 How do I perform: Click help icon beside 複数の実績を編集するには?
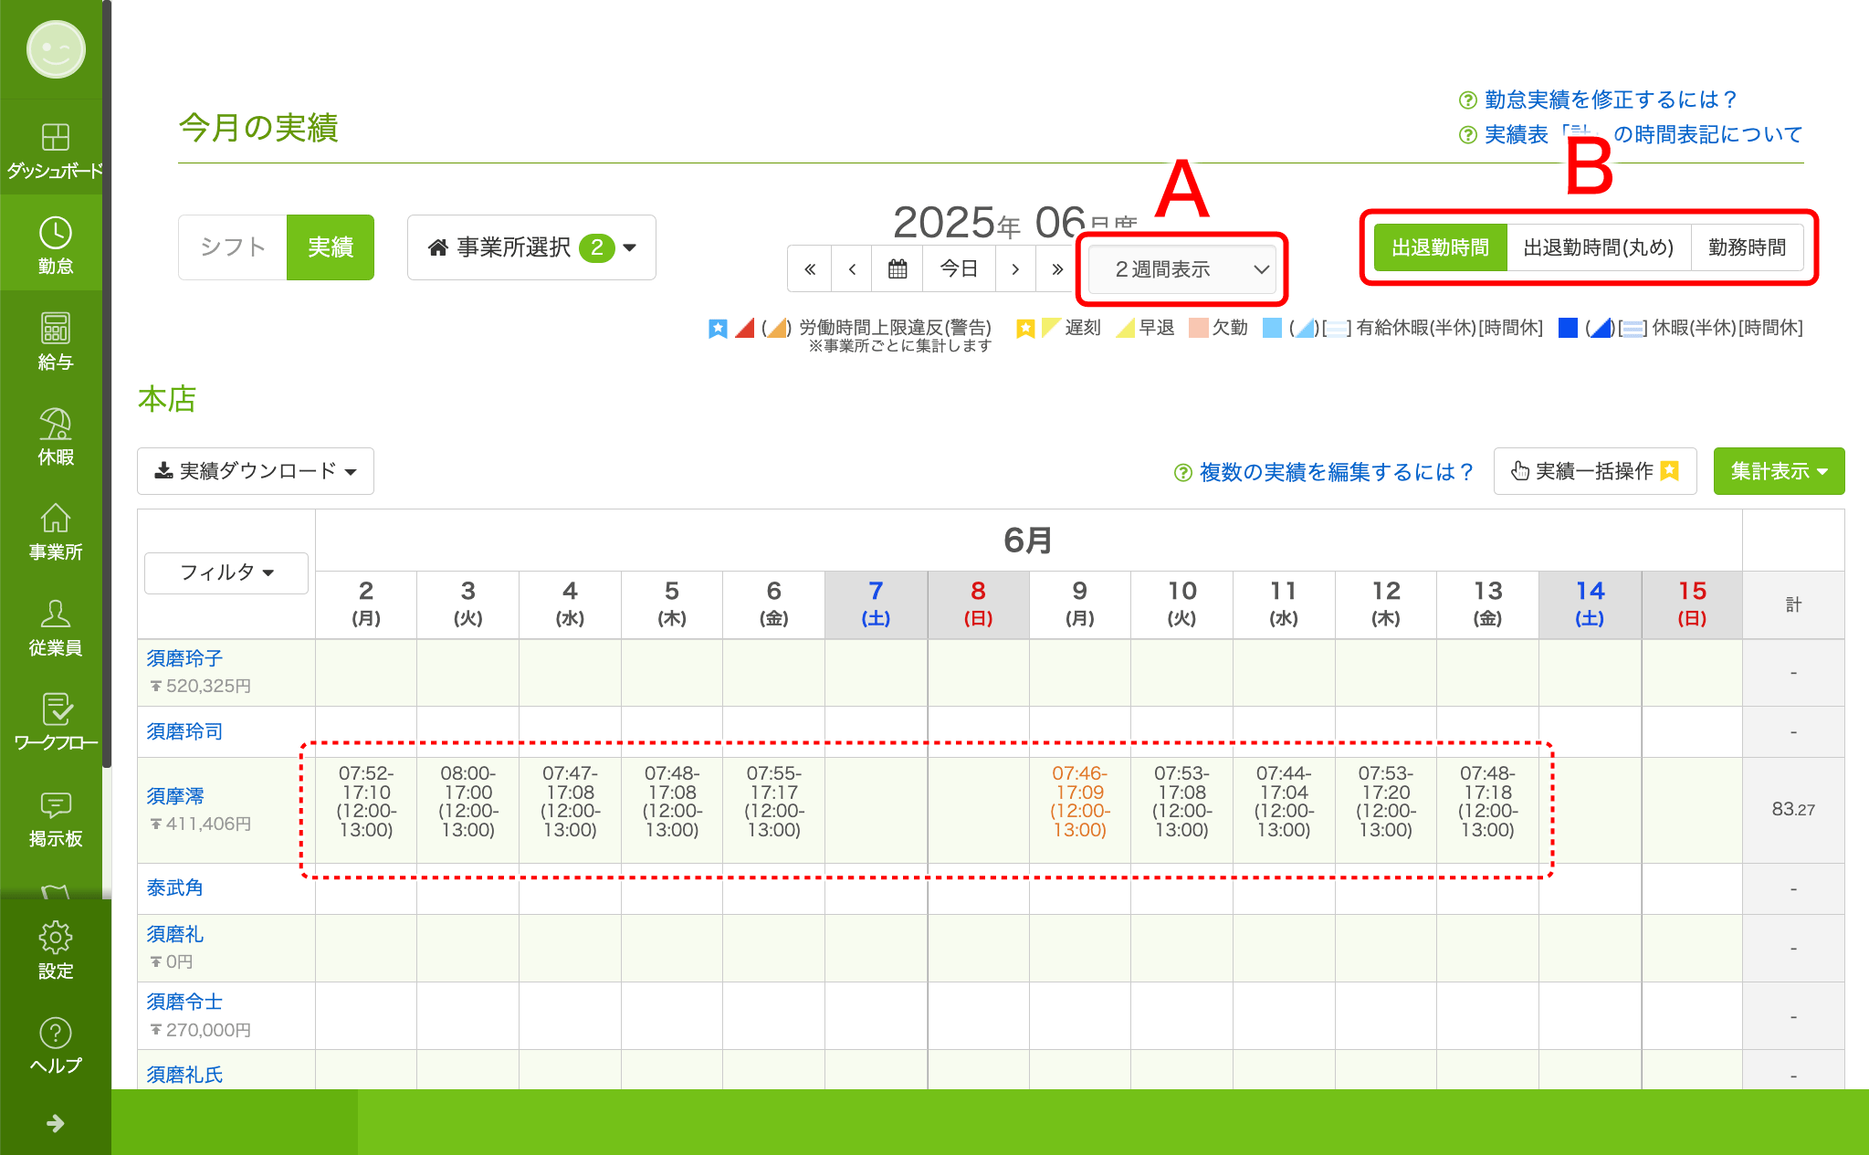coord(1182,472)
